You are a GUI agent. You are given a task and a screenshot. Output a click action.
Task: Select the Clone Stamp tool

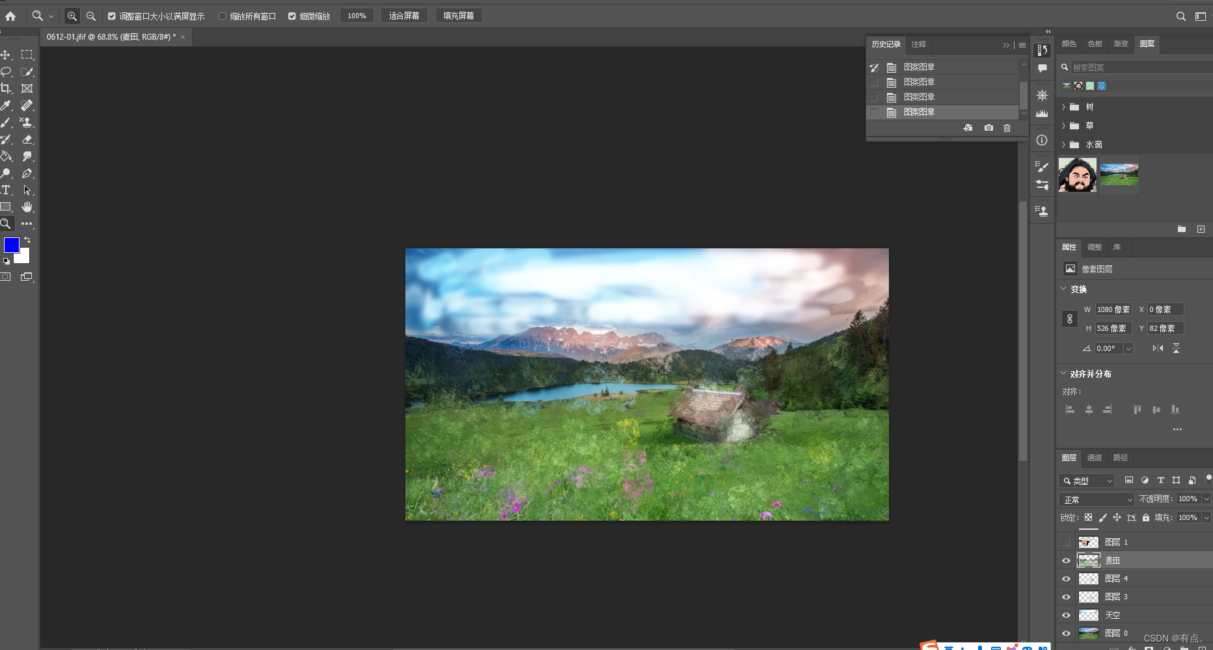click(27, 123)
